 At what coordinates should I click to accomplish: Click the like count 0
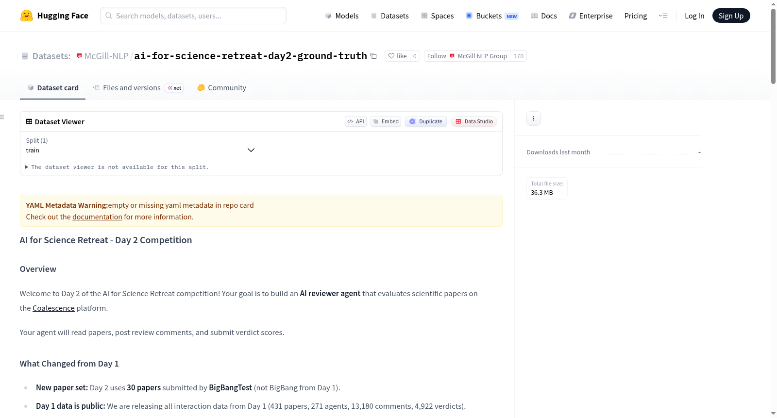click(x=415, y=56)
